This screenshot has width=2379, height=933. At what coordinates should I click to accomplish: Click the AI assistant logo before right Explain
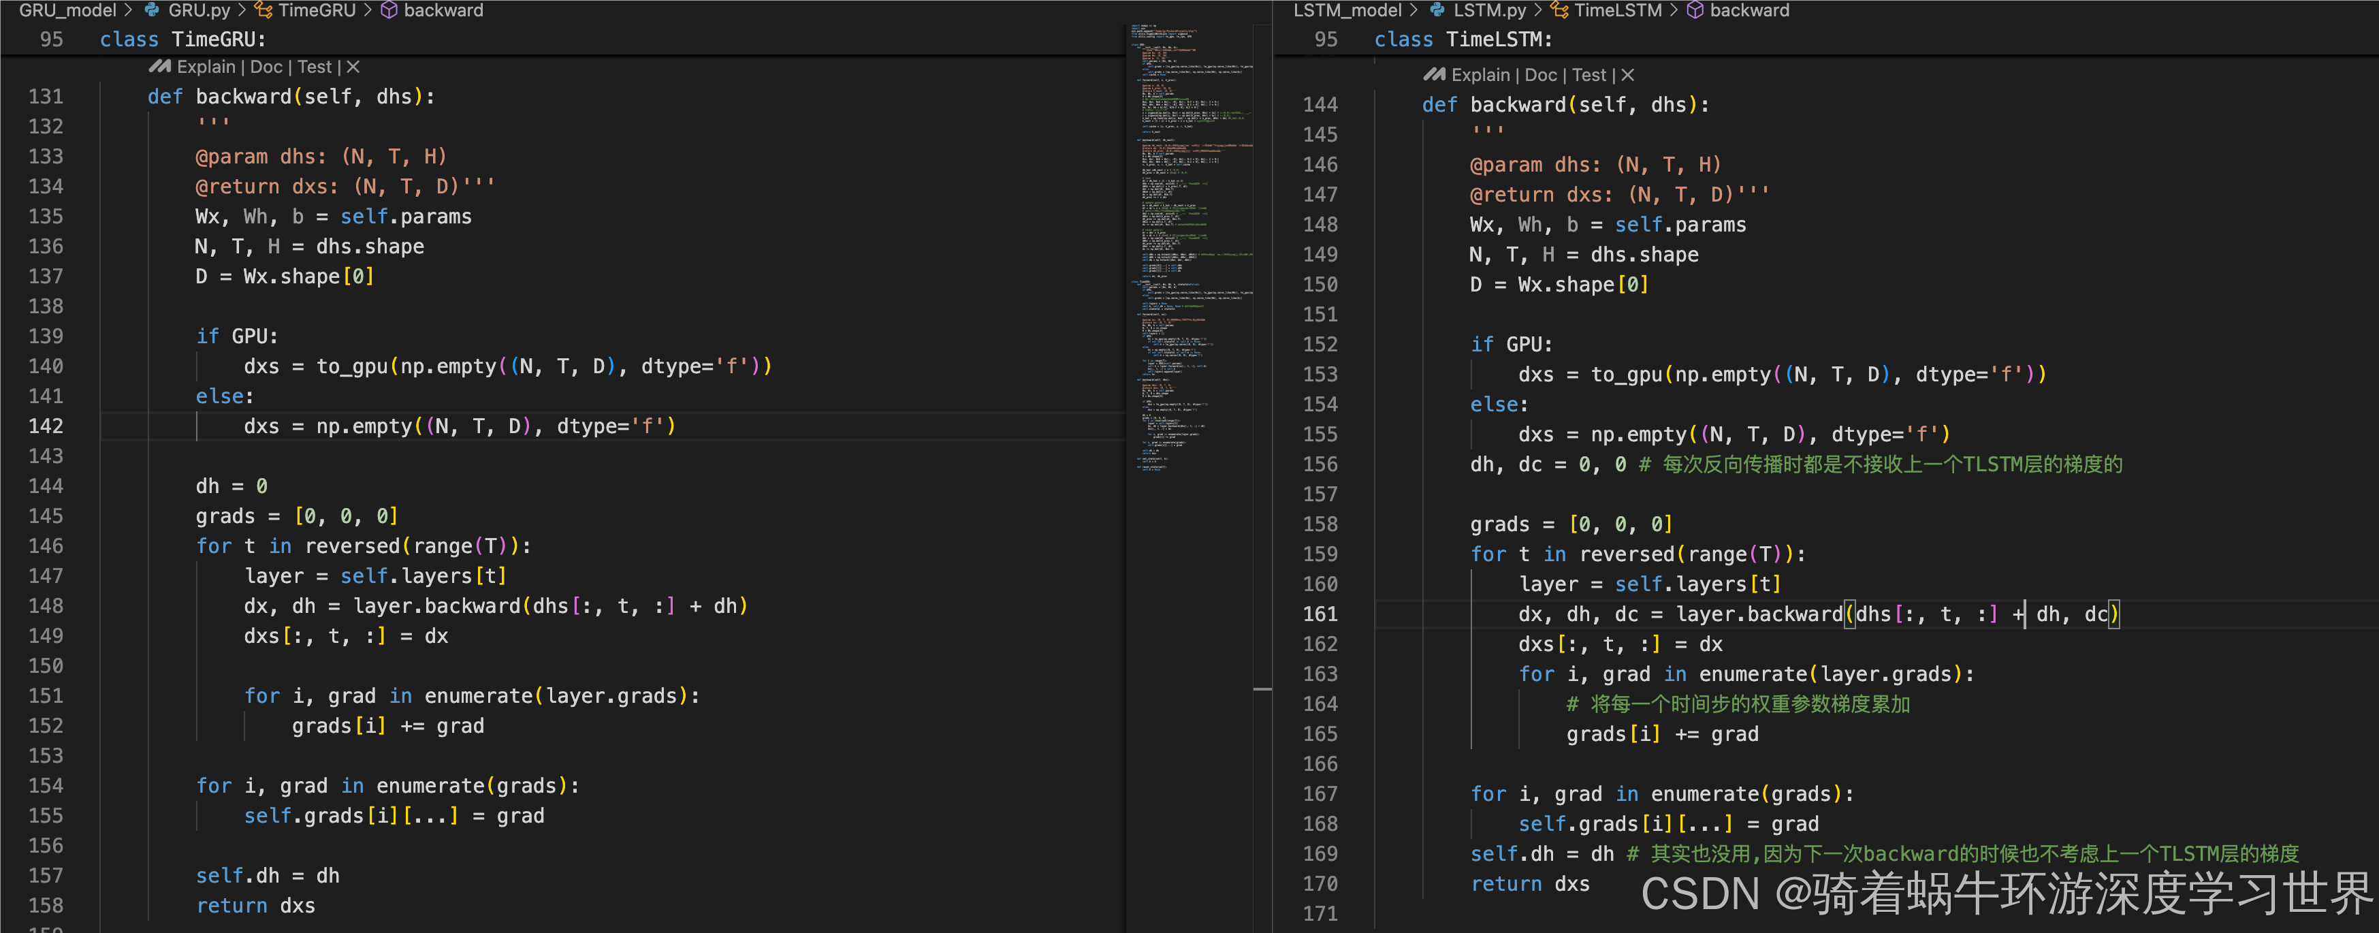pos(1434,75)
